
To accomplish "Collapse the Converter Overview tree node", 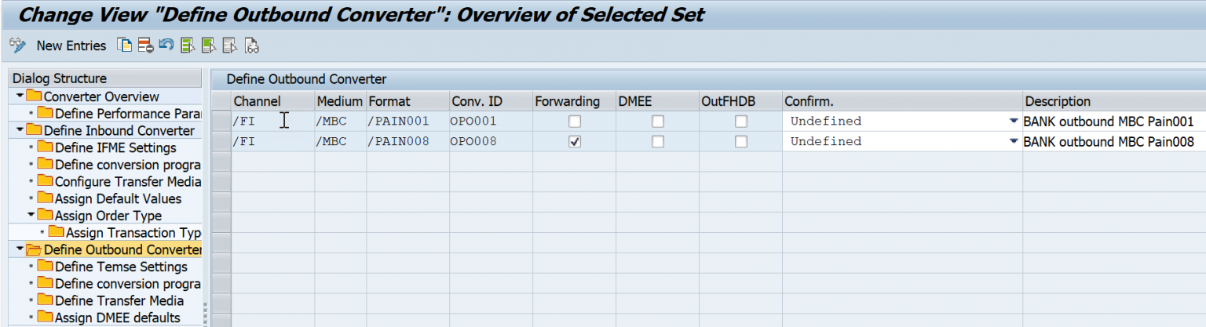I will (20, 96).
